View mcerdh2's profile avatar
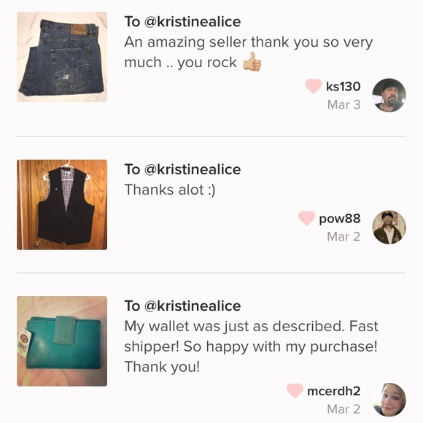Image resolution: width=423 pixels, height=423 pixels. 389,400
